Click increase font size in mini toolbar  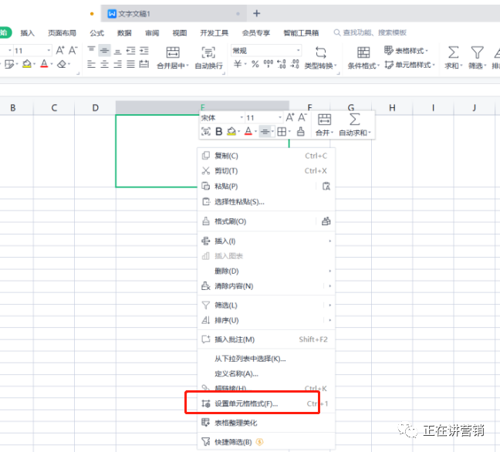click(x=290, y=117)
